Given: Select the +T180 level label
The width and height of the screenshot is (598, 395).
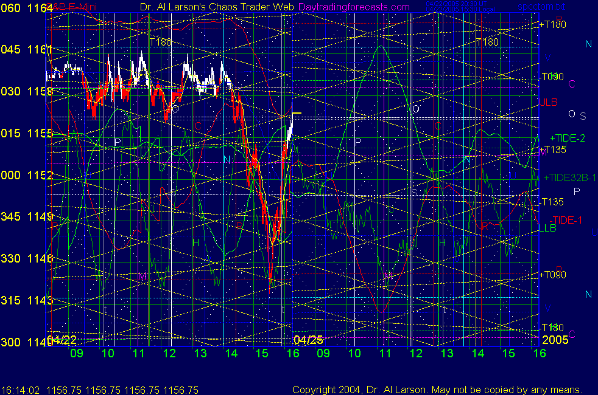Looking at the screenshot, I should (552, 24).
